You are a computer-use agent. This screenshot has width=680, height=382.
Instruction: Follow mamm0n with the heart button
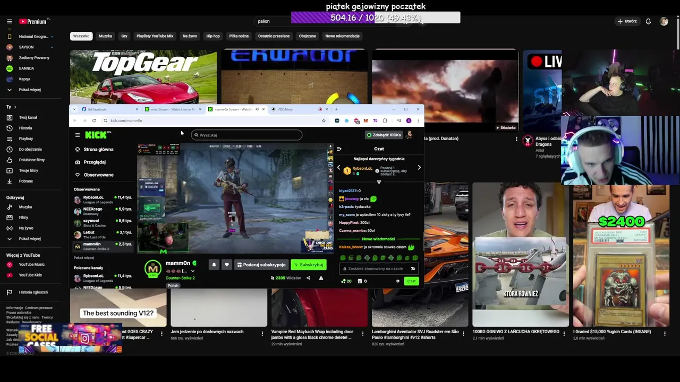227,265
